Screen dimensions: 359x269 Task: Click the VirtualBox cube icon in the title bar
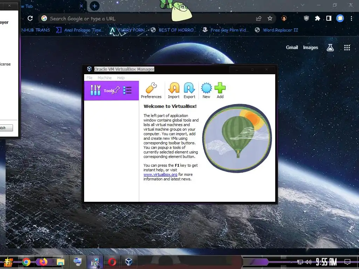click(x=89, y=69)
